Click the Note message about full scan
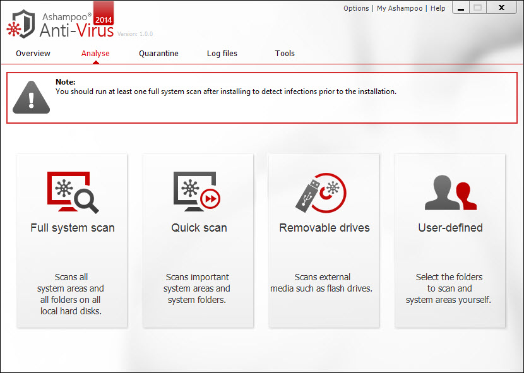524x373 pixels. (x=226, y=92)
